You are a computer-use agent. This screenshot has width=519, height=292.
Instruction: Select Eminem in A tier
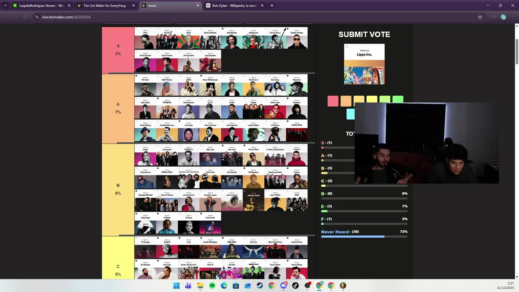pyautogui.click(x=297, y=108)
